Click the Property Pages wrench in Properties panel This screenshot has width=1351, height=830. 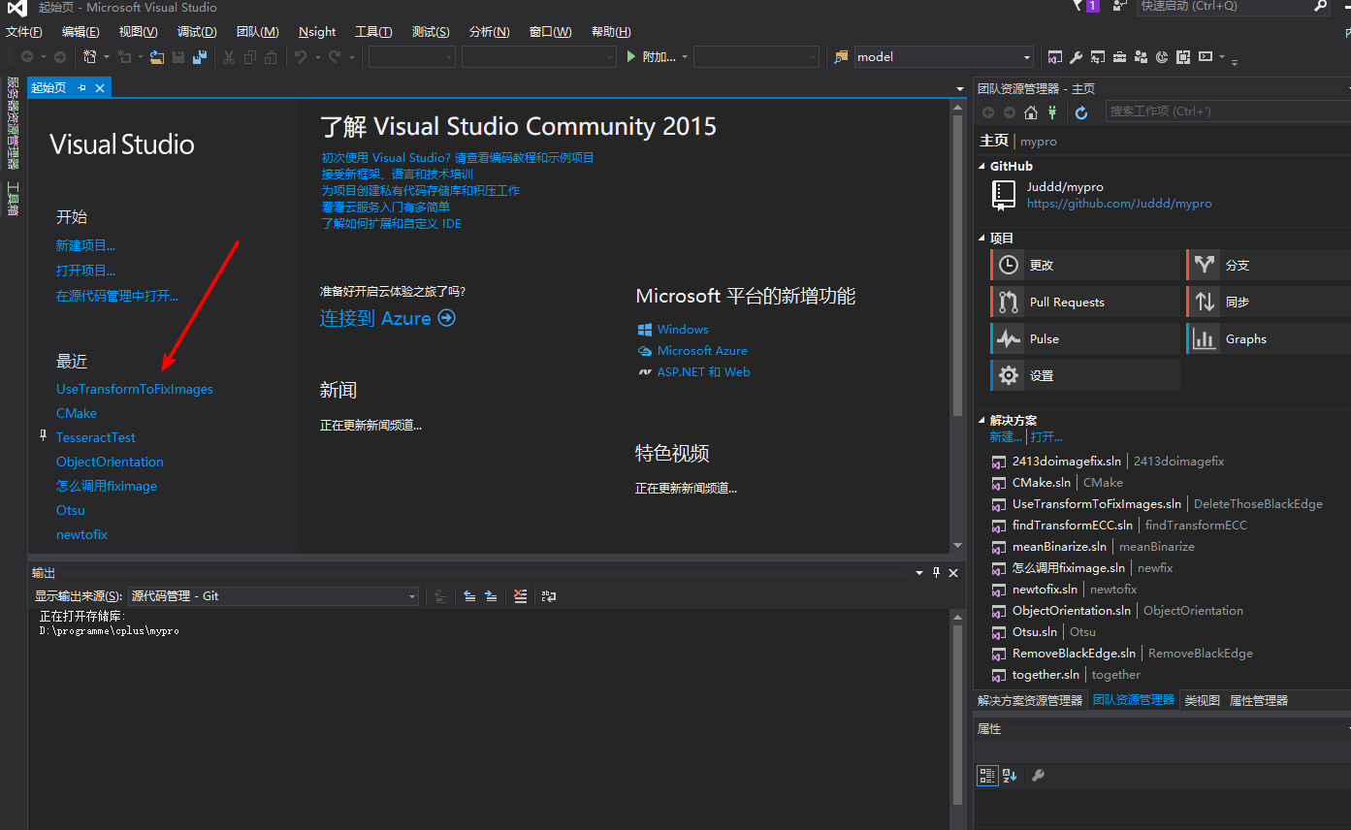coord(1038,776)
